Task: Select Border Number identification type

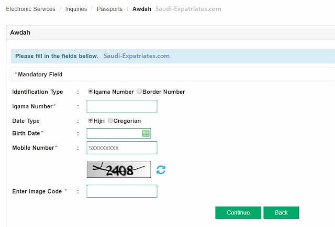Action: pyautogui.click(x=139, y=92)
